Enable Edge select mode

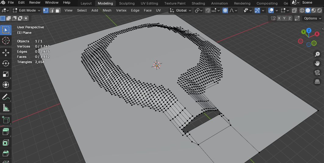point(52,10)
